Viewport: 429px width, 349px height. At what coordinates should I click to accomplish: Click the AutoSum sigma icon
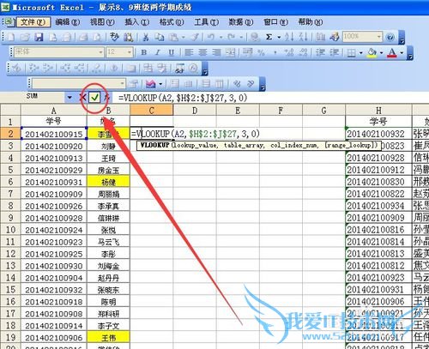tap(269, 37)
